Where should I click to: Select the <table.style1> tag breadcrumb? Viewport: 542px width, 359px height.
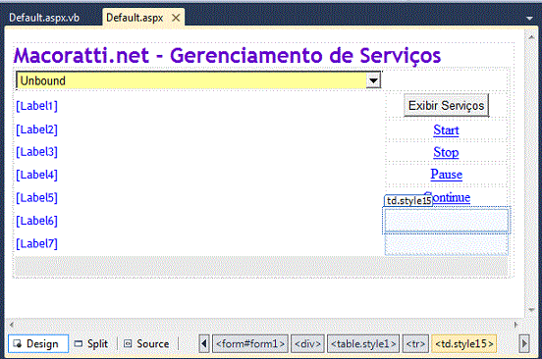click(x=363, y=343)
